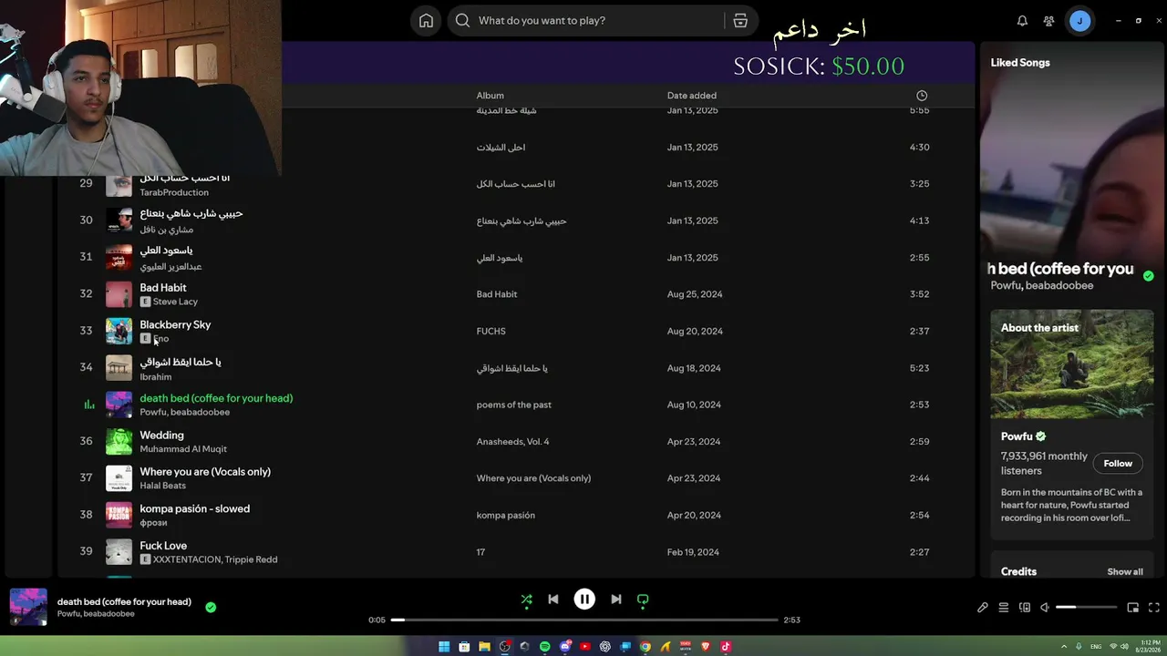
Task: Open artist link 'Halal Beats'
Action: coord(162,486)
